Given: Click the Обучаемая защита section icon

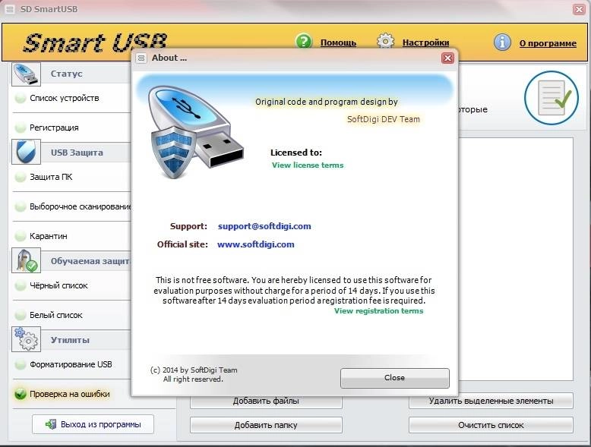Looking at the screenshot, I should (x=26, y=260).
